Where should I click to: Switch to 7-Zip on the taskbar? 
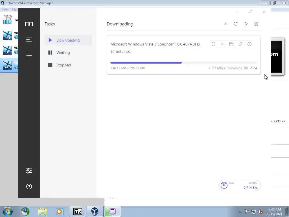(78, 211)
